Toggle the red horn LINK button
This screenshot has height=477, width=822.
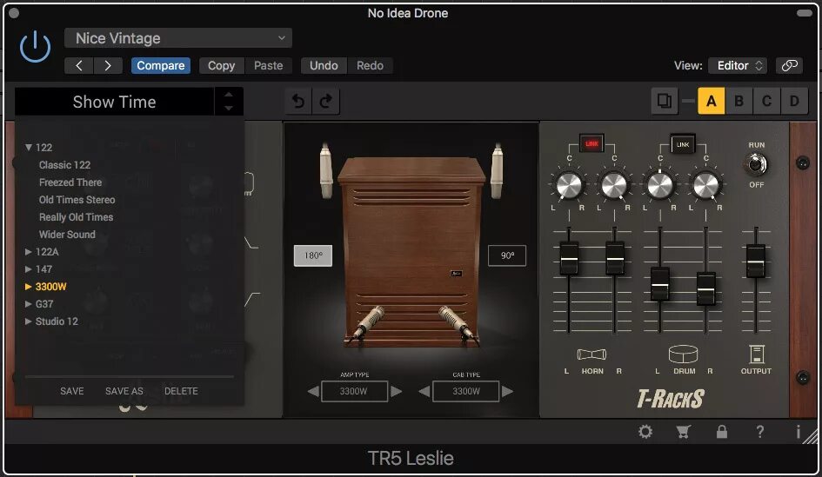coord(591,143)
